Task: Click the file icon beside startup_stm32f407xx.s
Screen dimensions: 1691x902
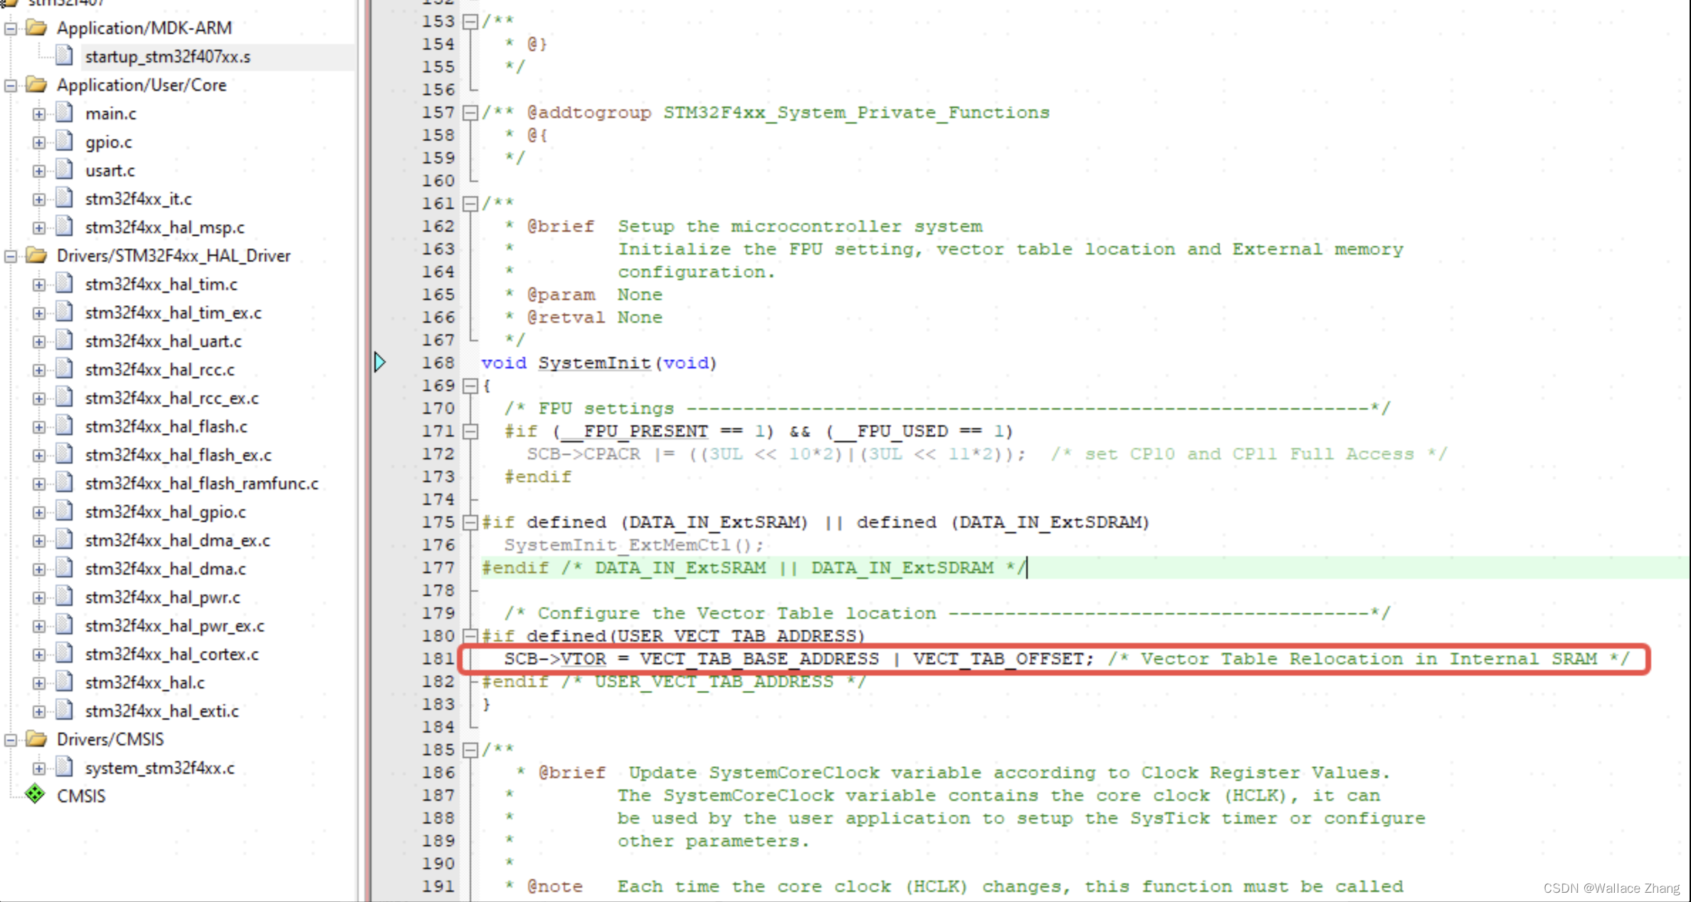Action: tap(65, 54)
